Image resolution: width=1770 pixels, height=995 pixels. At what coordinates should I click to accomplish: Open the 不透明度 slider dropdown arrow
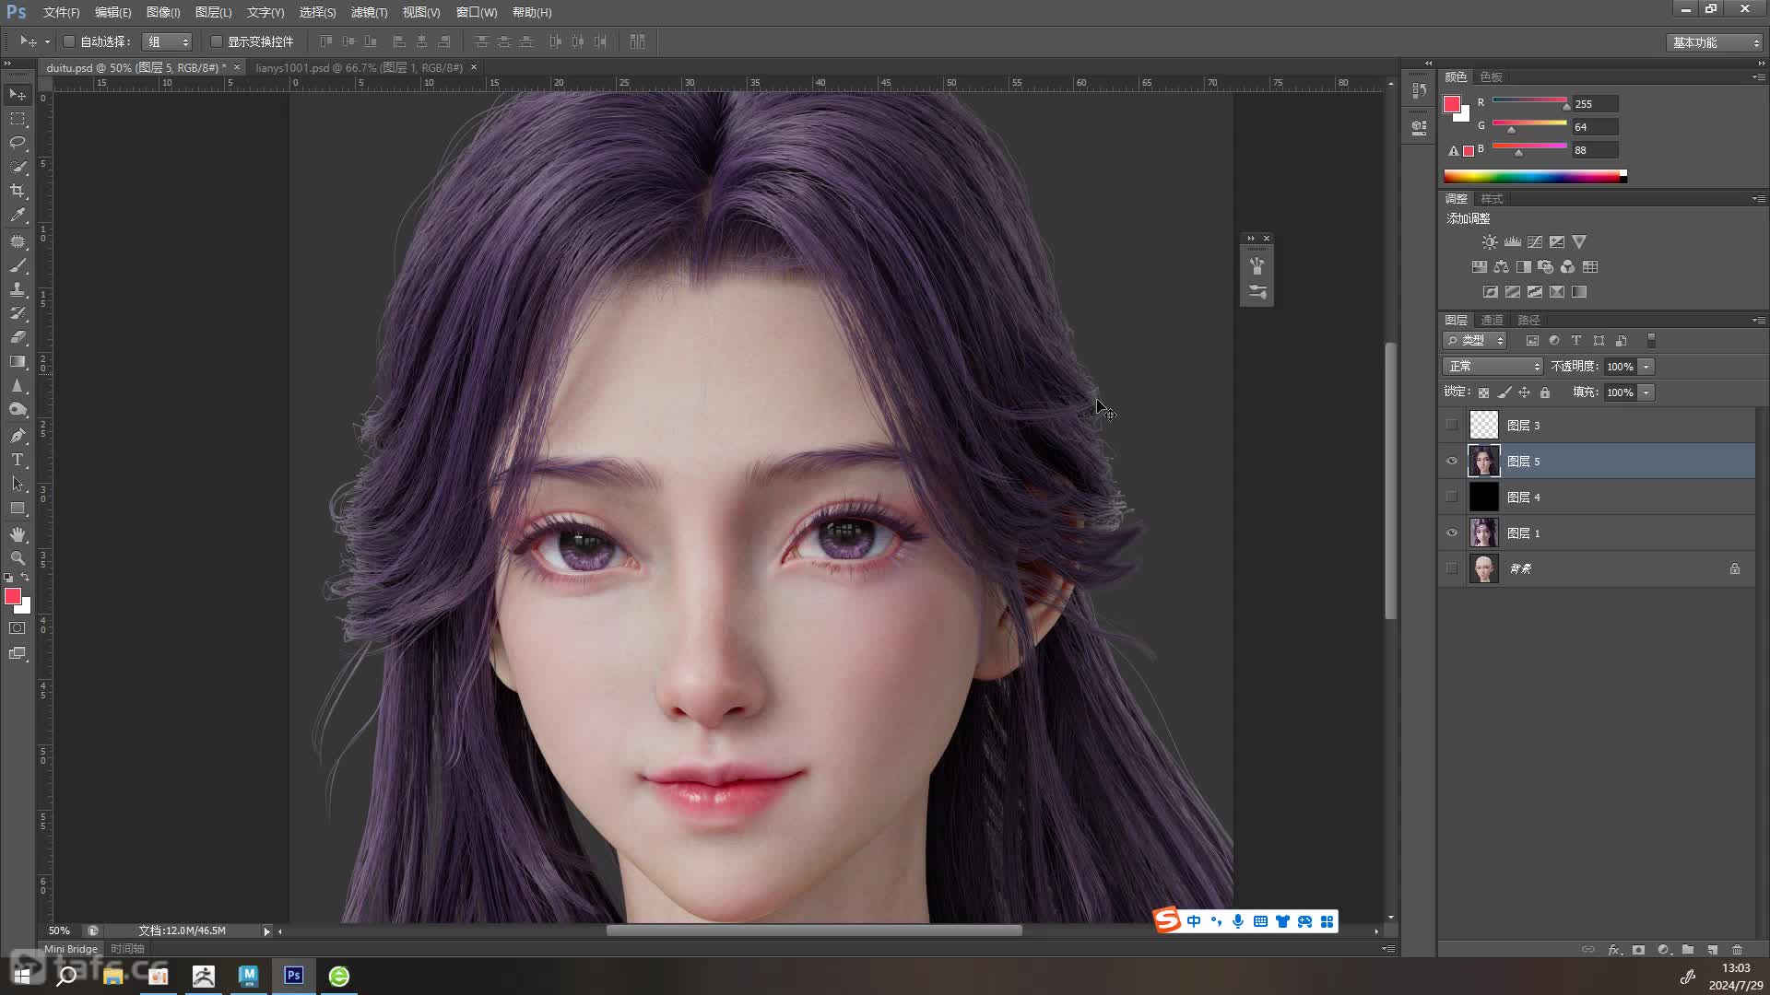(x=1646, y=367)
